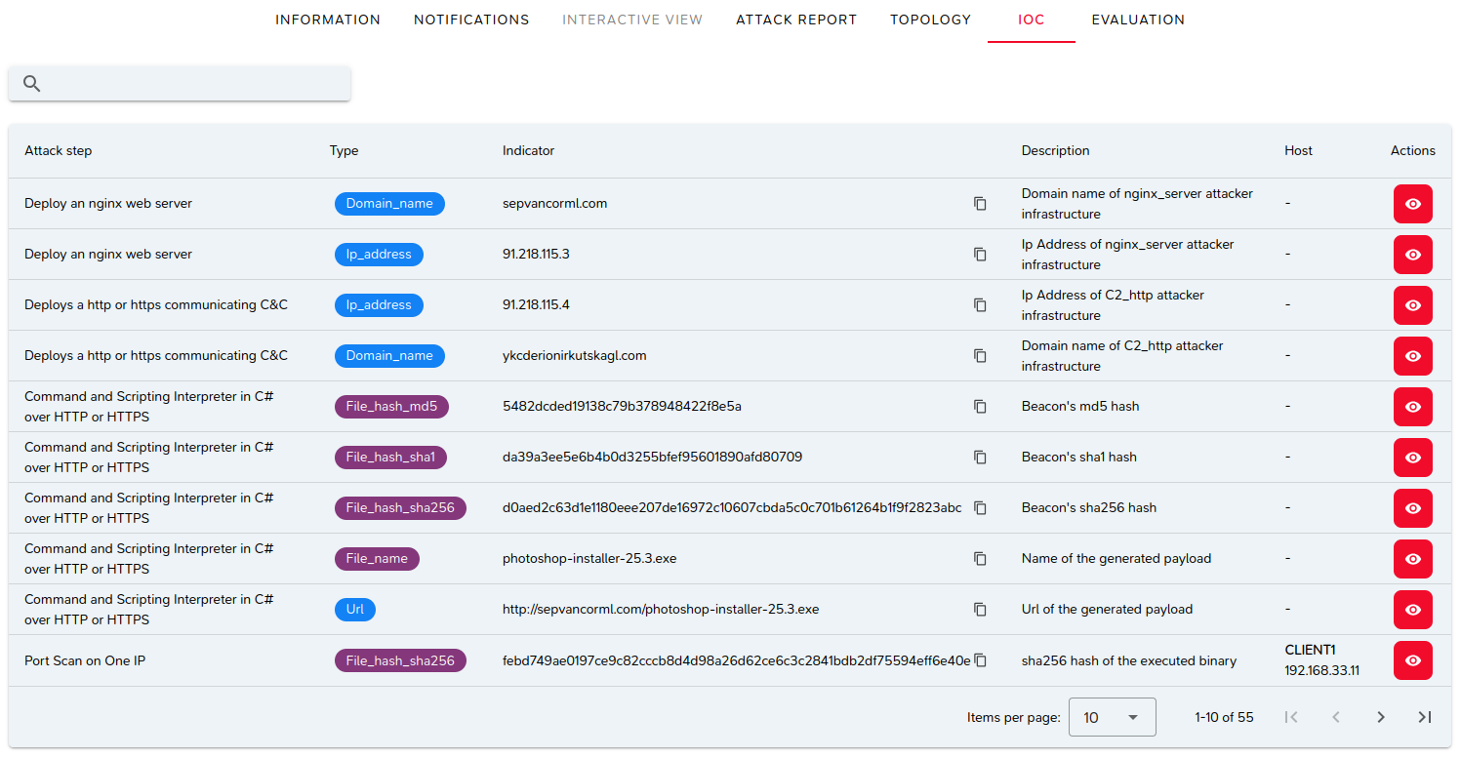Open the Attack Report tab
Screen dimensions: 1461x758
coord(796,20)
